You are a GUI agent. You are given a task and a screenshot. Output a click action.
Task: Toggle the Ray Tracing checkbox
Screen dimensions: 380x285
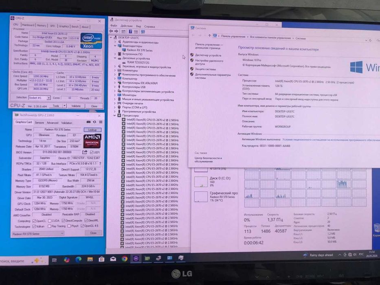pyautogui.click(x=49, y=226)
